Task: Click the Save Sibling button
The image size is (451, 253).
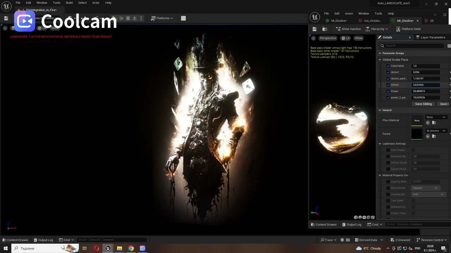Action: click(423, 104)
